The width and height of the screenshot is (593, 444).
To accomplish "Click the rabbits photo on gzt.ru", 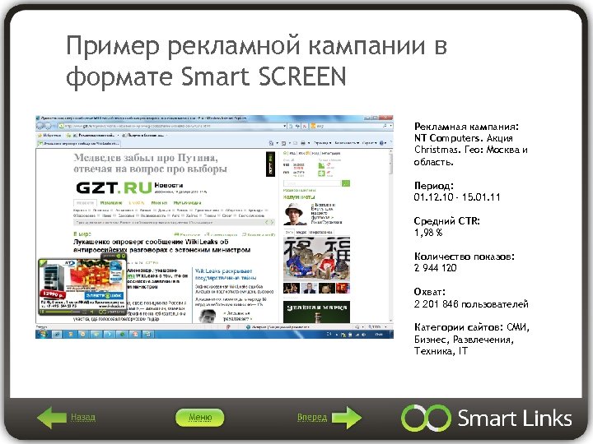I will 316,259.
